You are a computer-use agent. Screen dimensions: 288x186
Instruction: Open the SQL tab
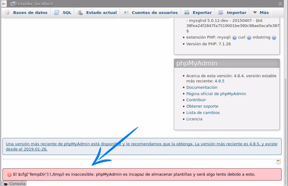coord(63,13)
